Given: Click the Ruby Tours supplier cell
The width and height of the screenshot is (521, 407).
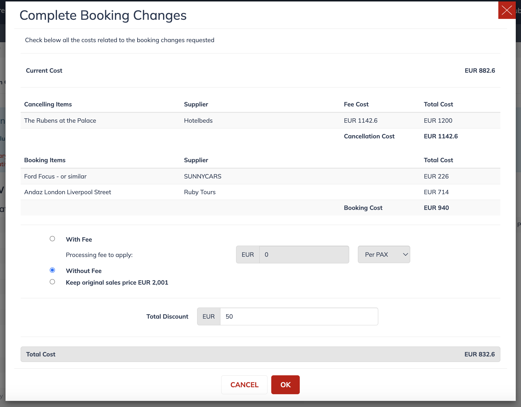Looking at the screenshot, I should (200, 192).
